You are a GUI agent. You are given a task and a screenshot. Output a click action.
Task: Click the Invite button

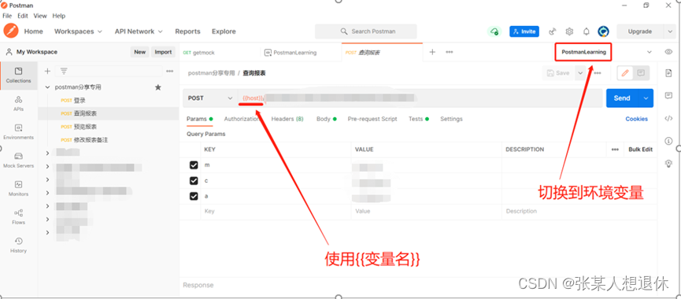(x=524, y=31)
